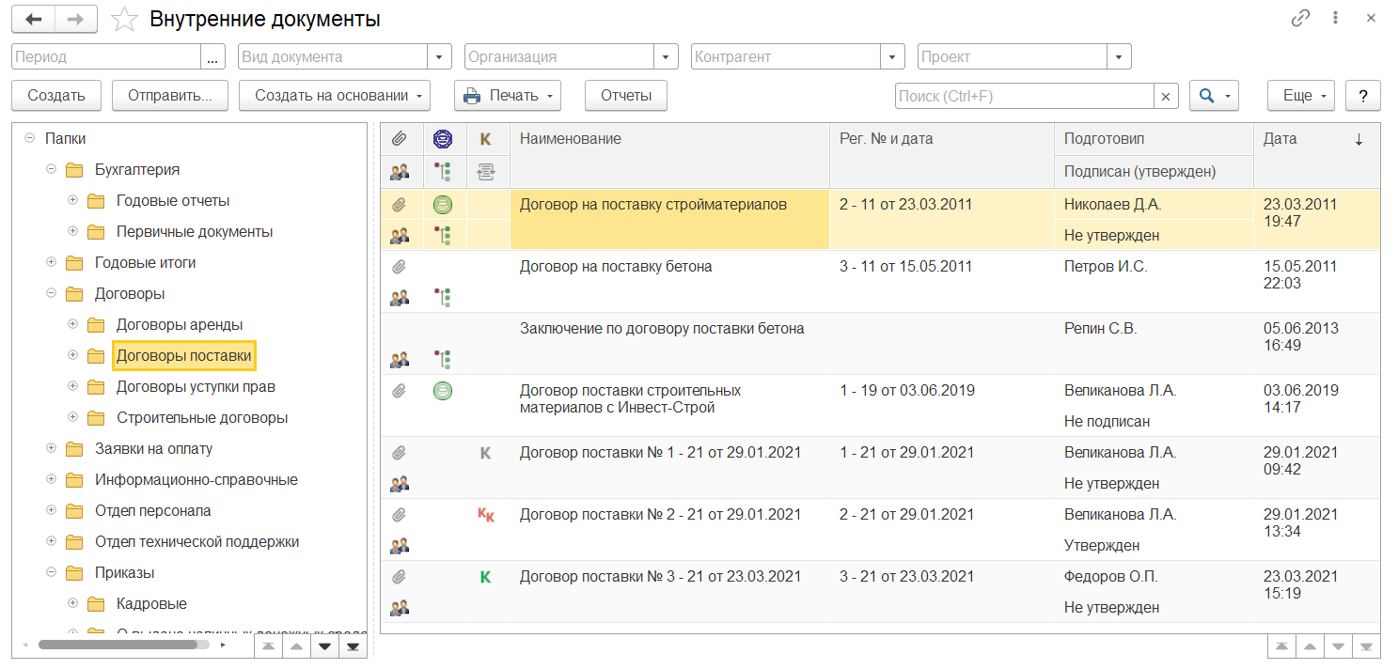Screen dimensions: 1398x669
Task: Click the paperclip attachment column header icon
Action: pos(400,139)
